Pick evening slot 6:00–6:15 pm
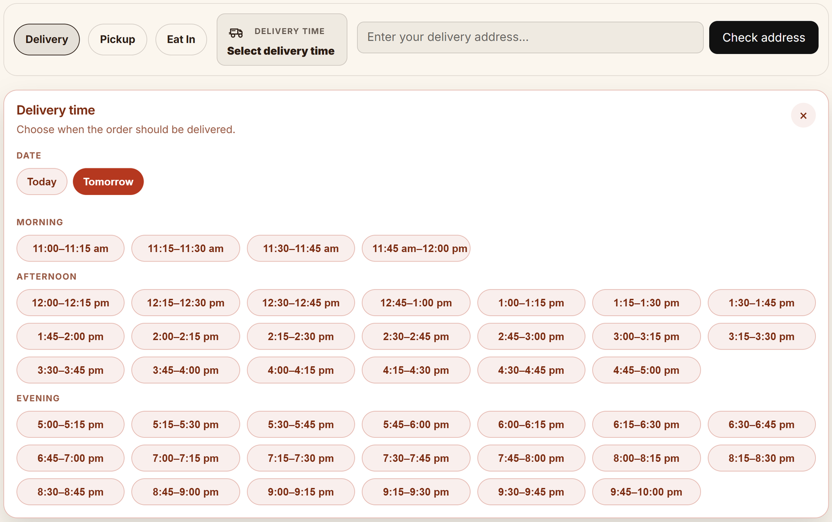The height and width of the screenshot is (522, 832). pos(531,424)
